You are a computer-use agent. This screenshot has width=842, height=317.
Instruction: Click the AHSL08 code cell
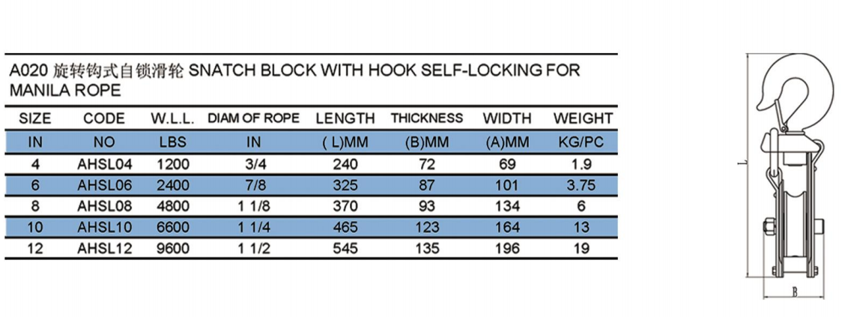pyautogui.click(x=104, y=206)
